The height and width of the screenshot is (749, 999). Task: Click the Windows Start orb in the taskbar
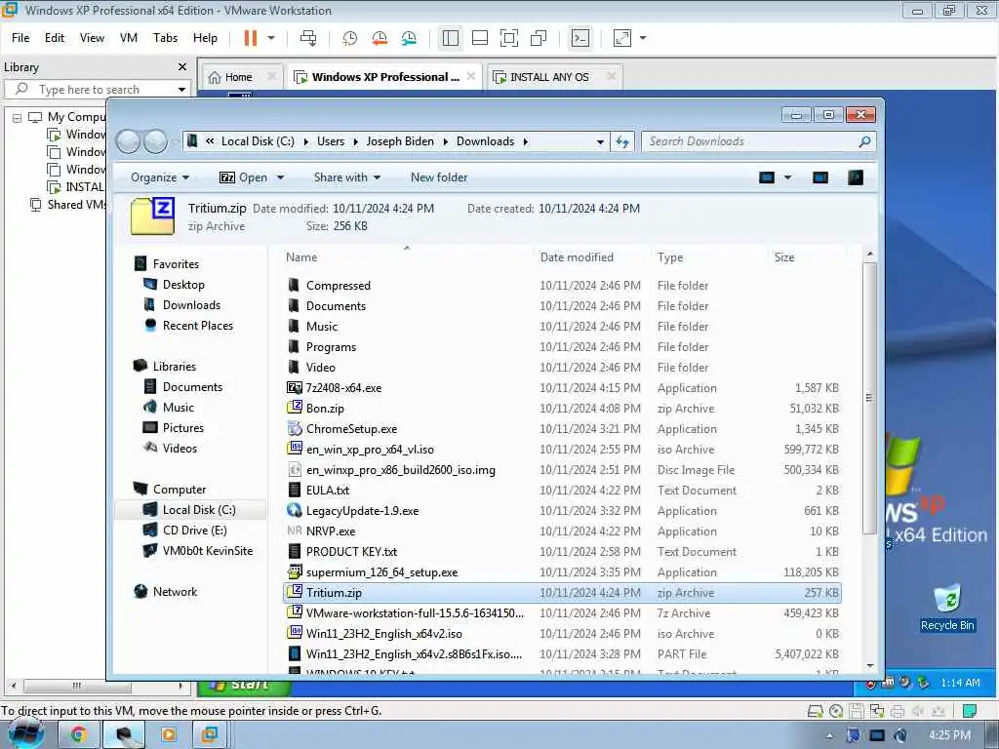(25, 733)
